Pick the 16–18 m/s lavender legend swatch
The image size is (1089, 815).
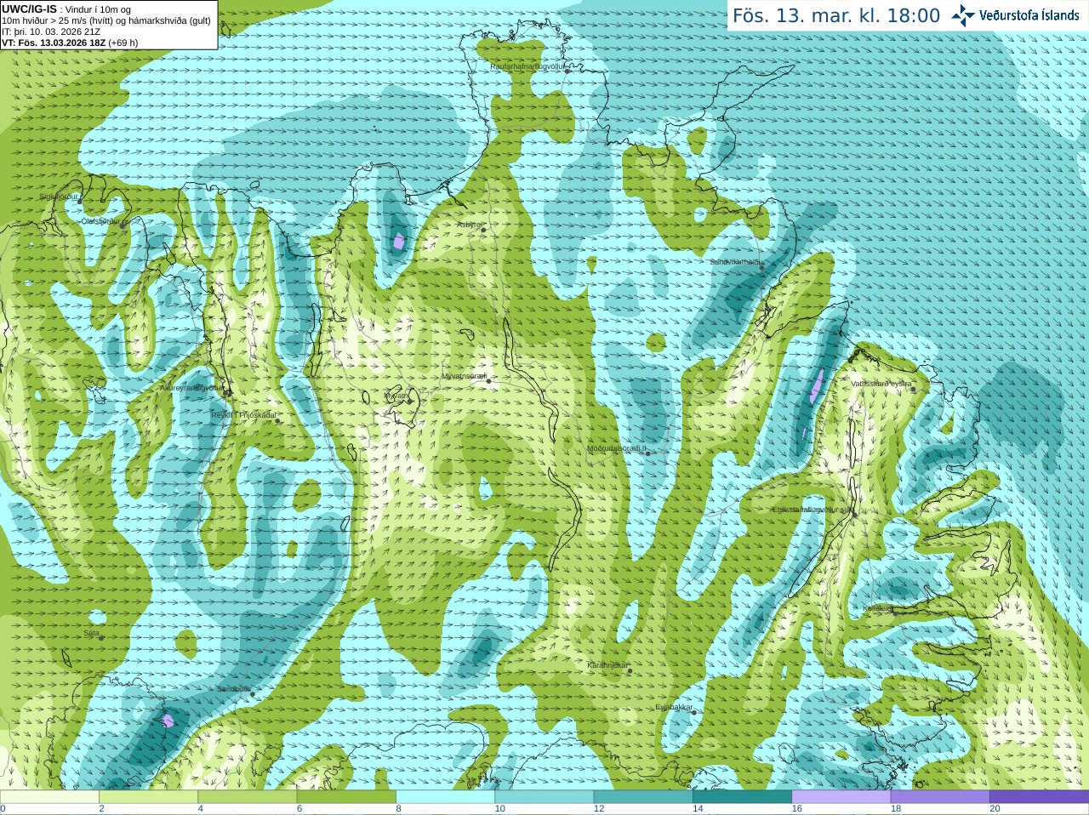coord(841,797)
